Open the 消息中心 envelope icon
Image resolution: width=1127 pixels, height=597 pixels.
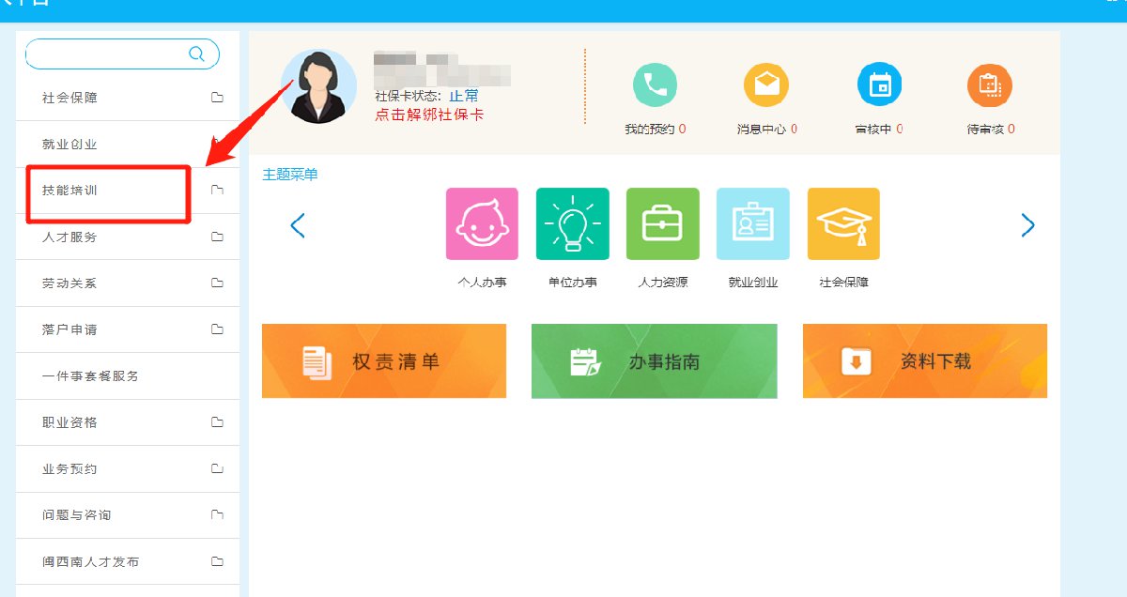(x=766, y=84)
